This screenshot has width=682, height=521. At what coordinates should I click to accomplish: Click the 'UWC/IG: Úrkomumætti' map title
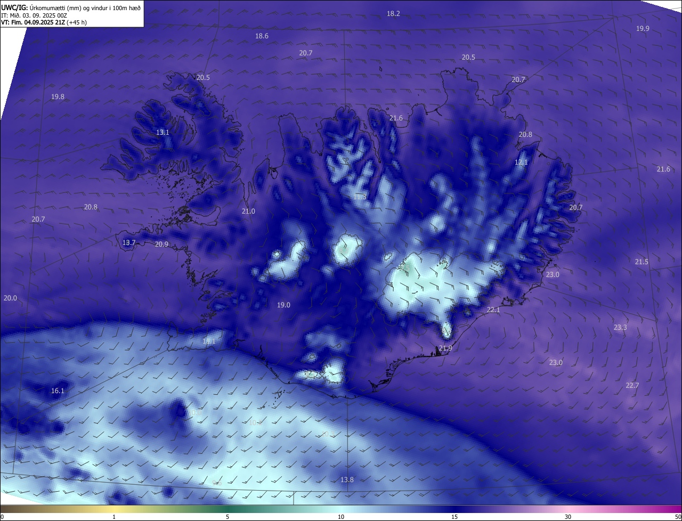tap(71, 7)
